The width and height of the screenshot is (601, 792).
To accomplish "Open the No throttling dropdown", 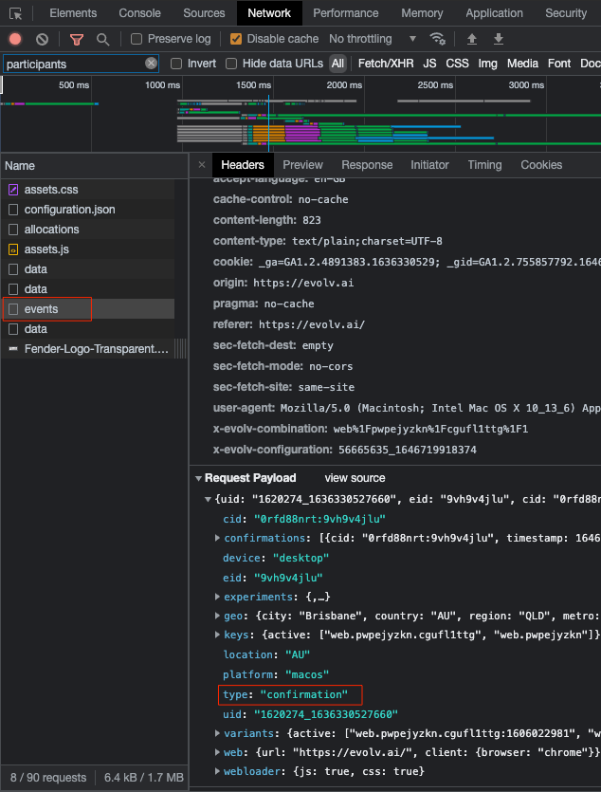I will [373, 39].
